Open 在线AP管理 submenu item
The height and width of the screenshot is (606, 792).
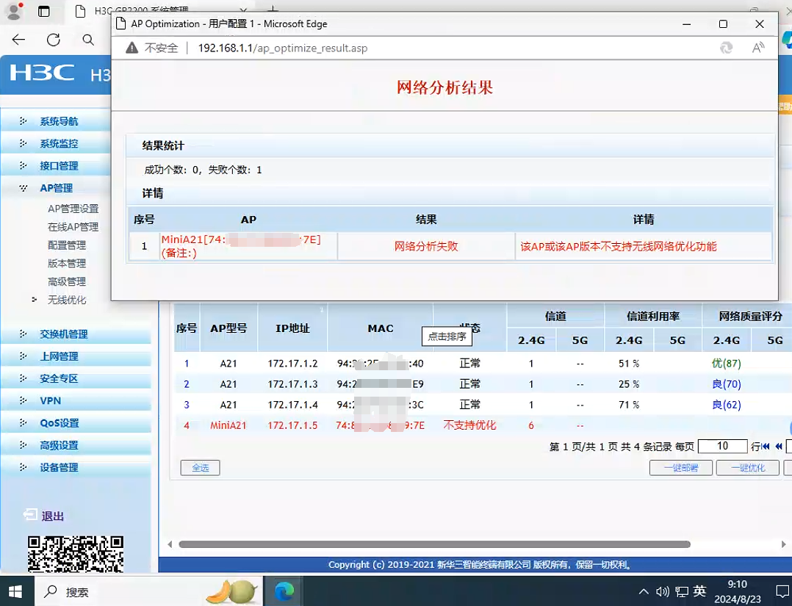point(73,227)
